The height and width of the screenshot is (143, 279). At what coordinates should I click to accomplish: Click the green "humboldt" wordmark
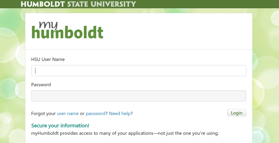(67, 33)
